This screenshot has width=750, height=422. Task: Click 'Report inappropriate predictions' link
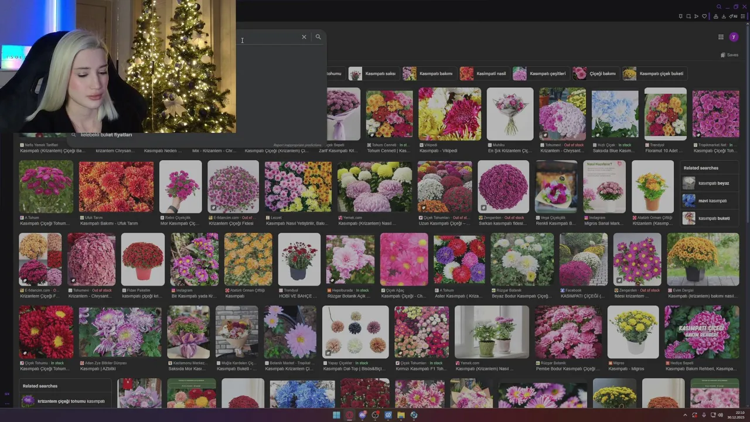point(297,145)
